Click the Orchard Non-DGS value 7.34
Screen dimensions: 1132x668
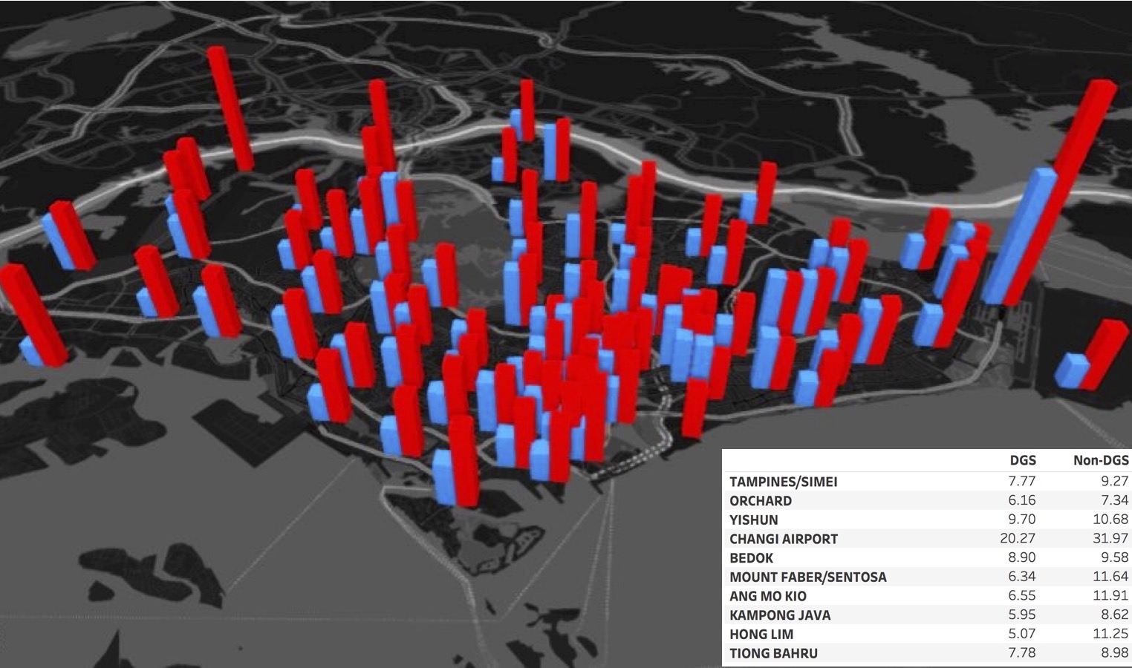point(1115,501)
